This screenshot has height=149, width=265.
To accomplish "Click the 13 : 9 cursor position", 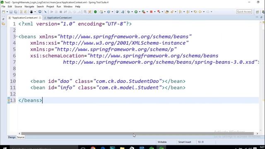I will 200,142.
